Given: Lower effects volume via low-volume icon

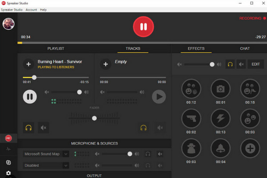Looking at the screenshot, I should [179, 64].
